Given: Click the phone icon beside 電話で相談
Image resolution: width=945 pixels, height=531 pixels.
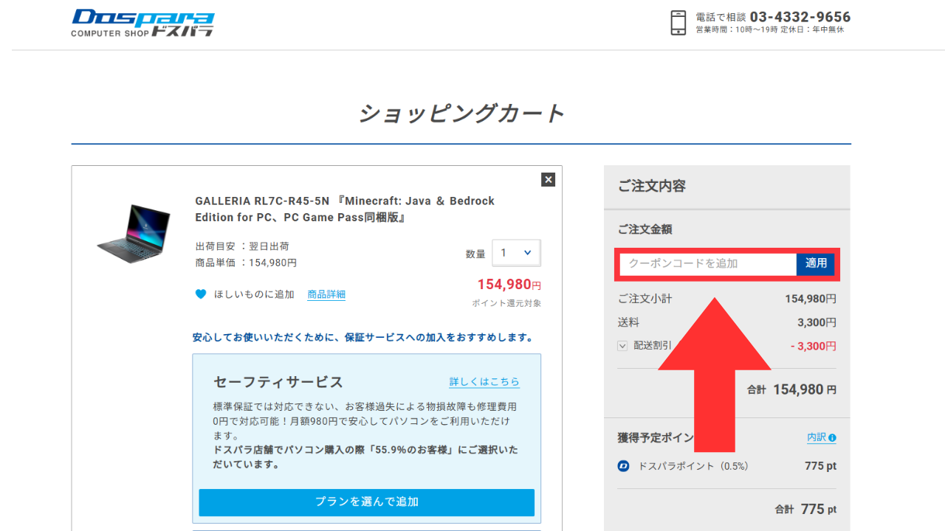Looking at the screenshot, I should pyautogui.click(x=678, y=23).
